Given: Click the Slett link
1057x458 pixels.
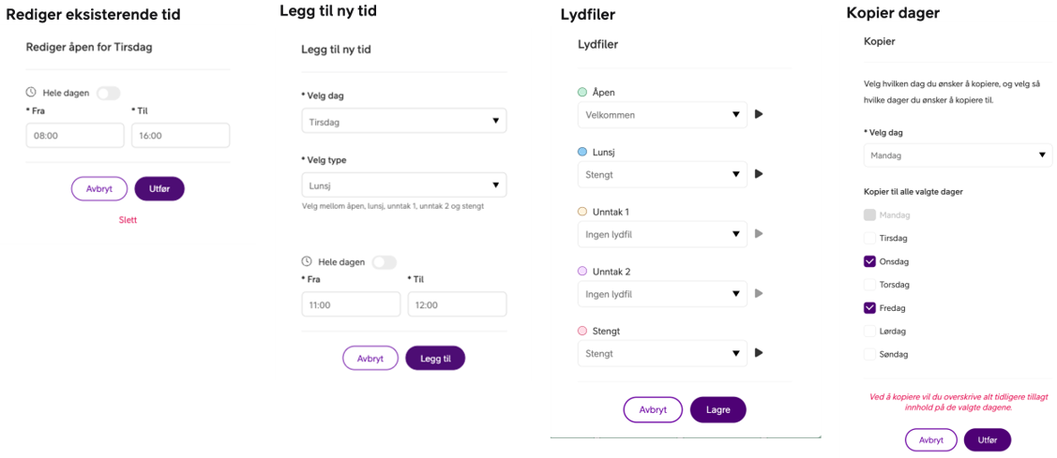Looking at the screenshot, I should [x=128, y=220].
